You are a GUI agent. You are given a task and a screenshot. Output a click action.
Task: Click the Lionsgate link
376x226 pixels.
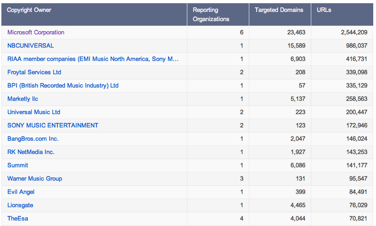[x=20, y=205]
